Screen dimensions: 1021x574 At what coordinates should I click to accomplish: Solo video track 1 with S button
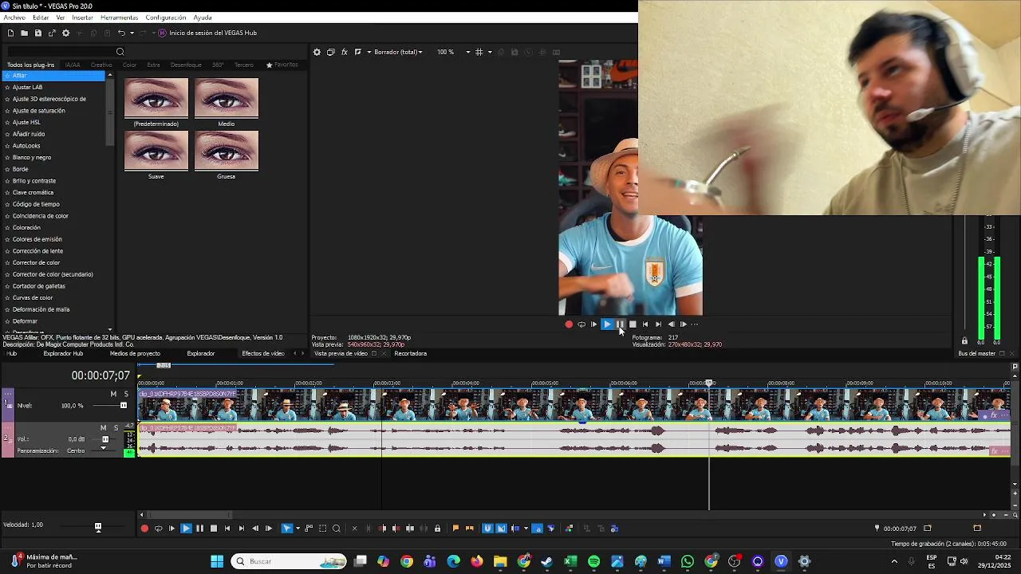125,394
